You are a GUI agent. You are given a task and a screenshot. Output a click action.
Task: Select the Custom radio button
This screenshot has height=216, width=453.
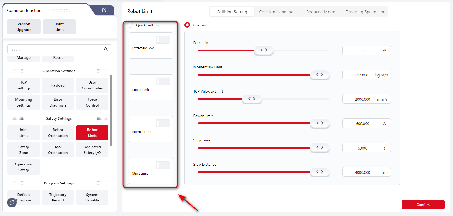pyautogui.click(x=187, y=25)
